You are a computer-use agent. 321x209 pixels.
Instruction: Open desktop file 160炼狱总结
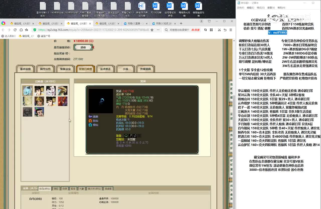(71, 8)
